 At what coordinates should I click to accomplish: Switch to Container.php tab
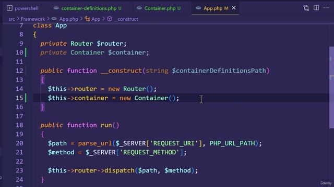(x=160, y=8)
